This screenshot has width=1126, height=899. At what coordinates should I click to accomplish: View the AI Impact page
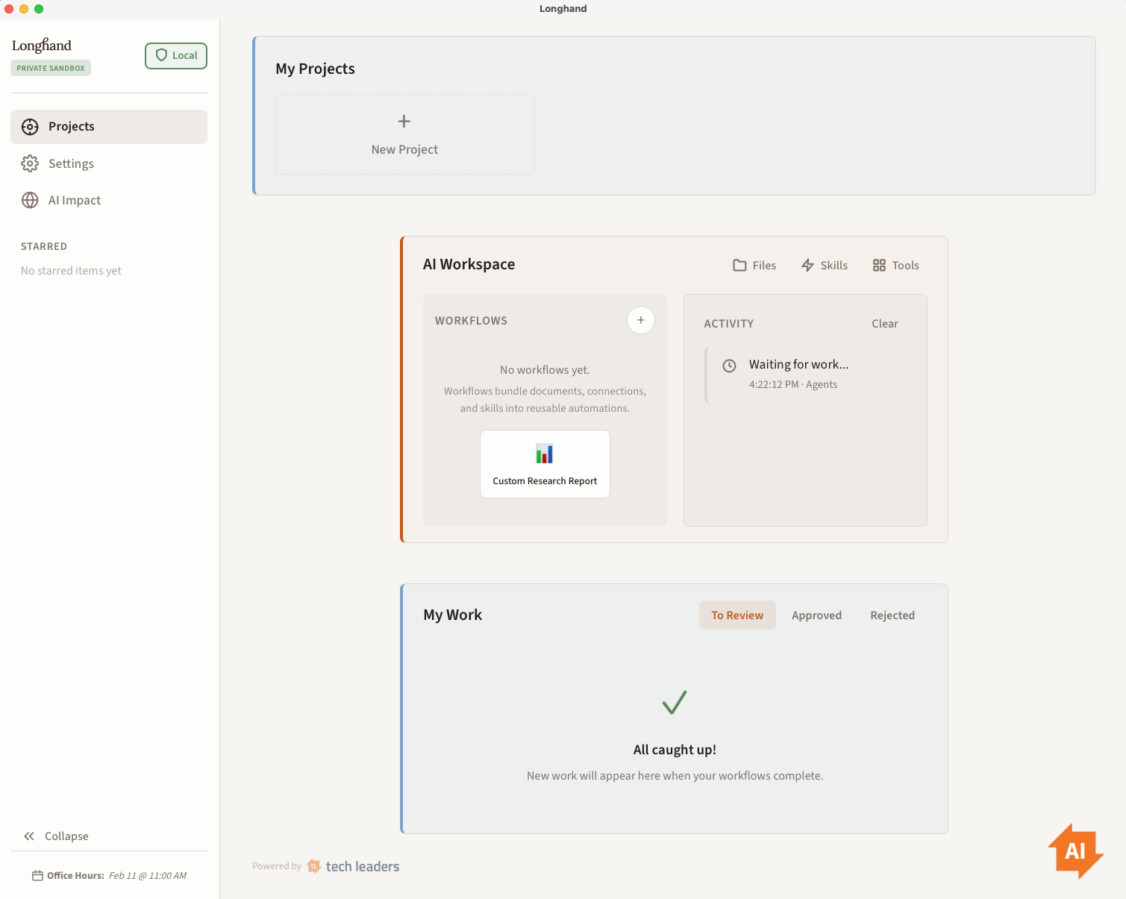pyautogui.click(x=75, y=200)
